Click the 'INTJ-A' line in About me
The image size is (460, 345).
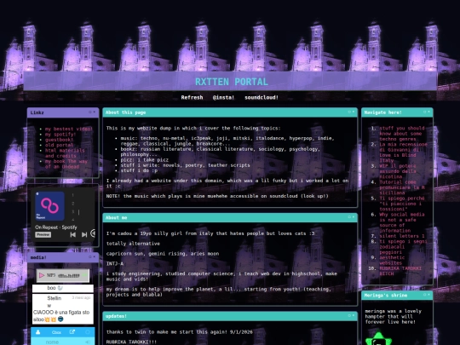coord(115,263)
